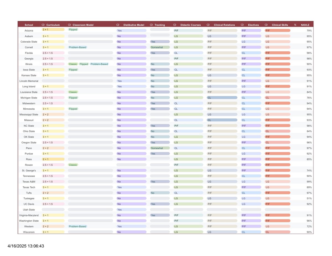This screenshot has height=256, width=332.
Task: Click the percent icon beside NAVLE header
Action: [x=295, y=25]
